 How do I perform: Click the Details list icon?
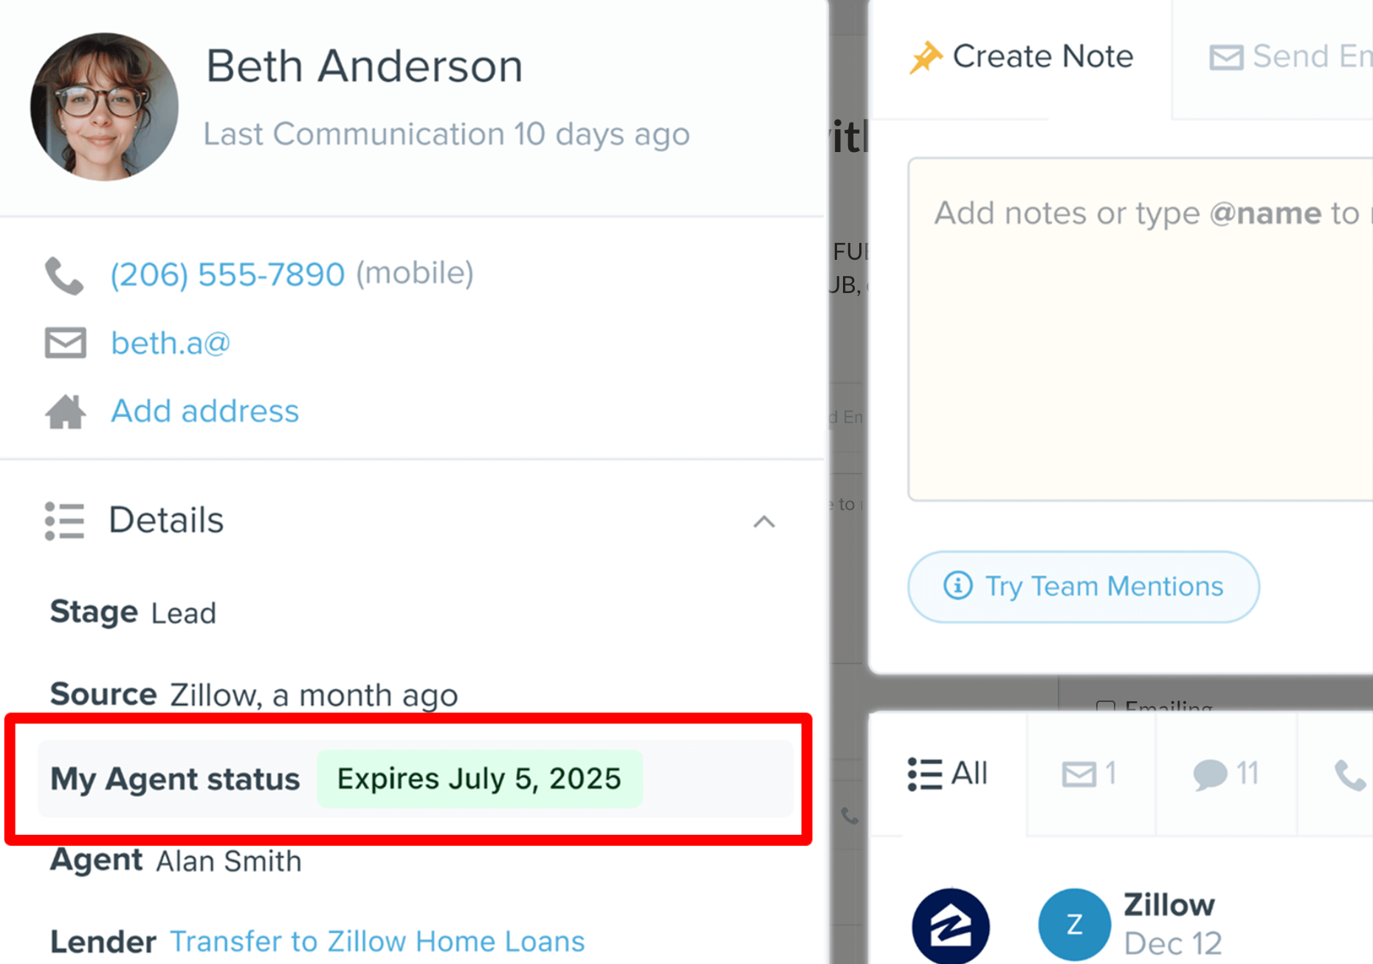coord(64,521)
